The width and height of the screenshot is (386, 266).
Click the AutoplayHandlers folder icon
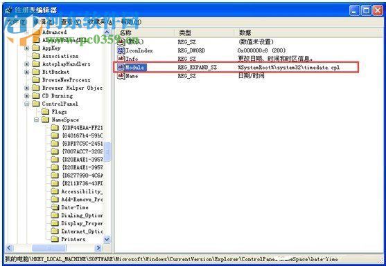(x=36, y=64)
